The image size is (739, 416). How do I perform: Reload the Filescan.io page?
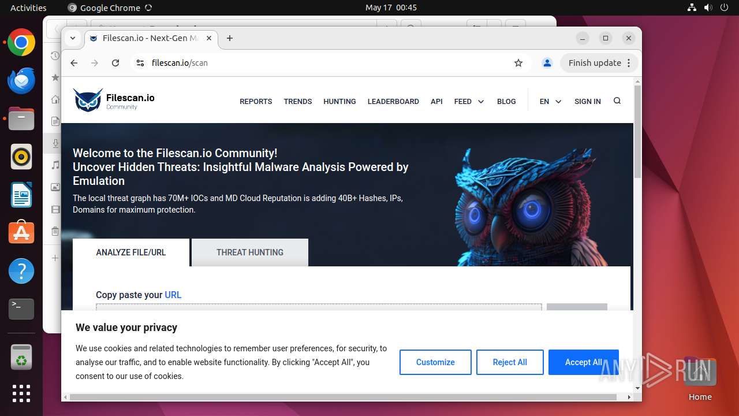pyautogui.click(x=115, y=63)
